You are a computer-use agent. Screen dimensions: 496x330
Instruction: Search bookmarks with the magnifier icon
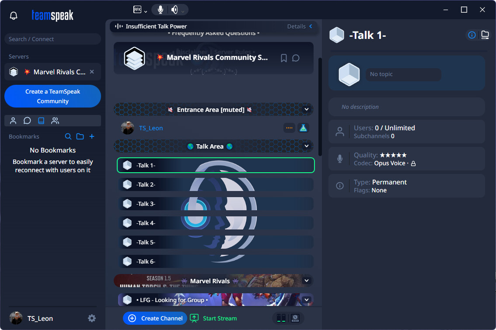click(x=68, y=136)
